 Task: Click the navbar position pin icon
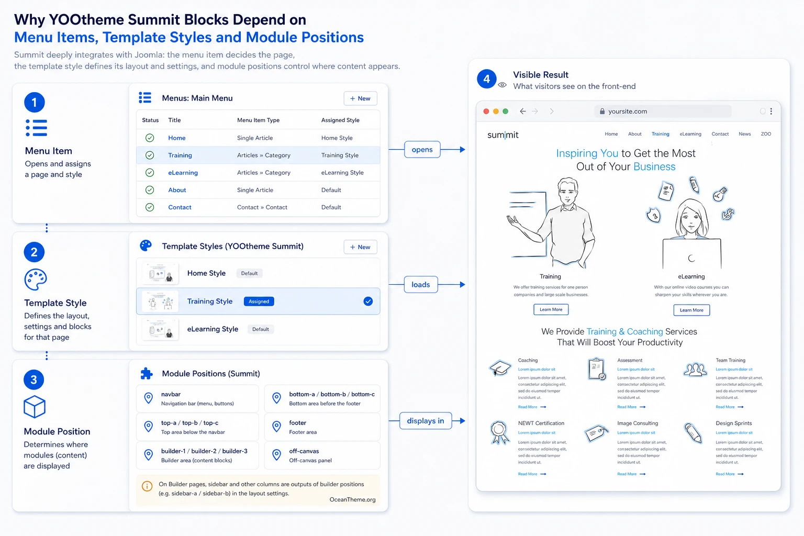(149, 398)
